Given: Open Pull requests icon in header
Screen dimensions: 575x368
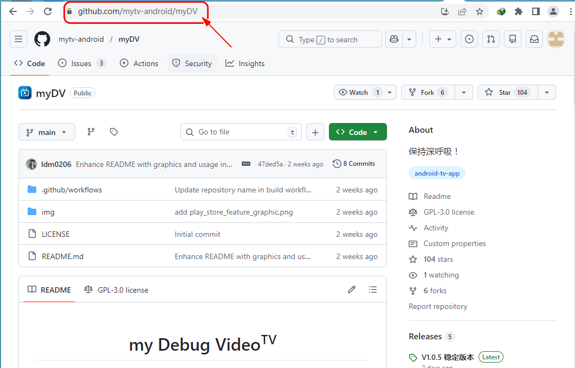Looking at the screenshot, I should pos(491,39).
